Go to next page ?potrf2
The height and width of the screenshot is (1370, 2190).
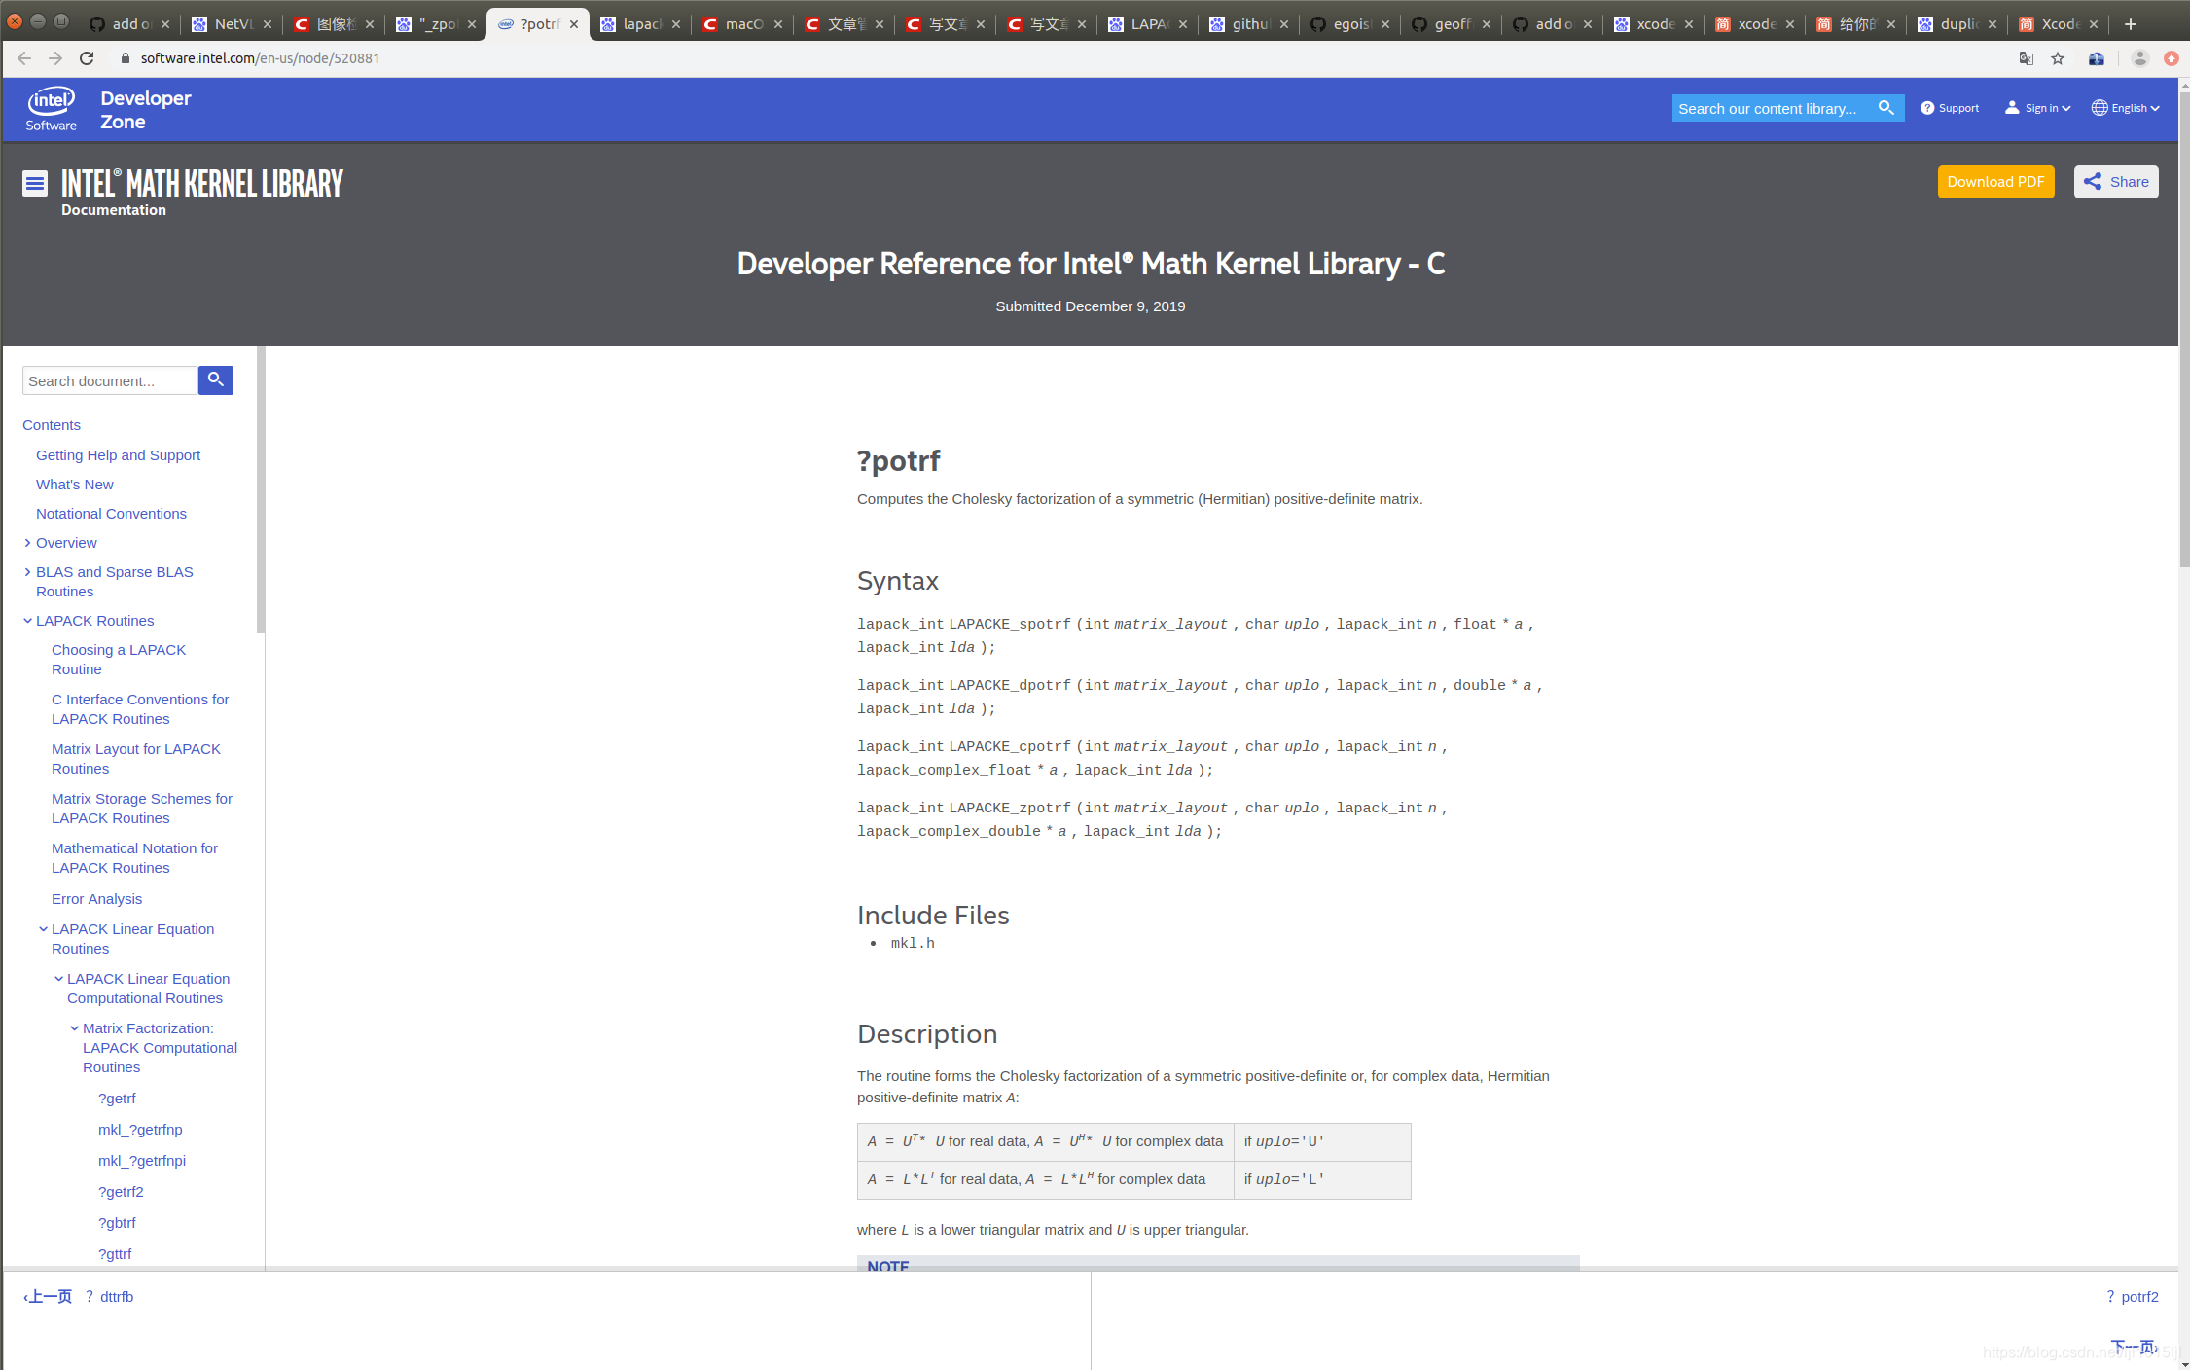2132,1297
